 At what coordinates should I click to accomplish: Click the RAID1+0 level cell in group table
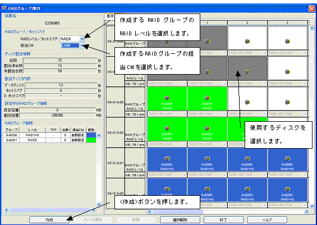[x=33, y=135]
